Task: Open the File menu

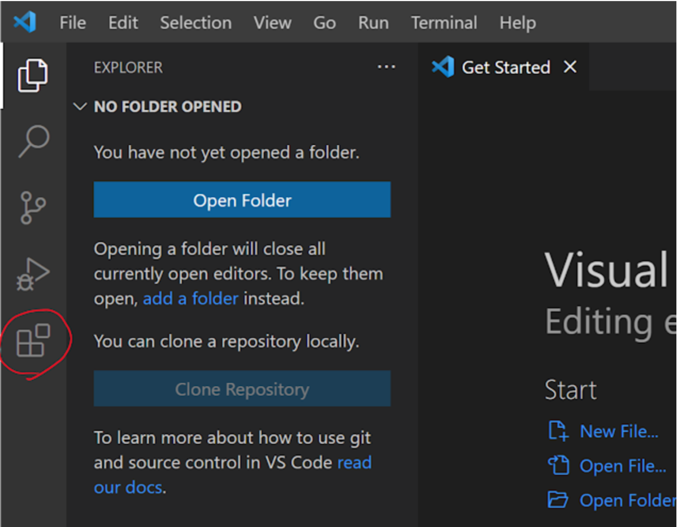Action: pos(73,23)
